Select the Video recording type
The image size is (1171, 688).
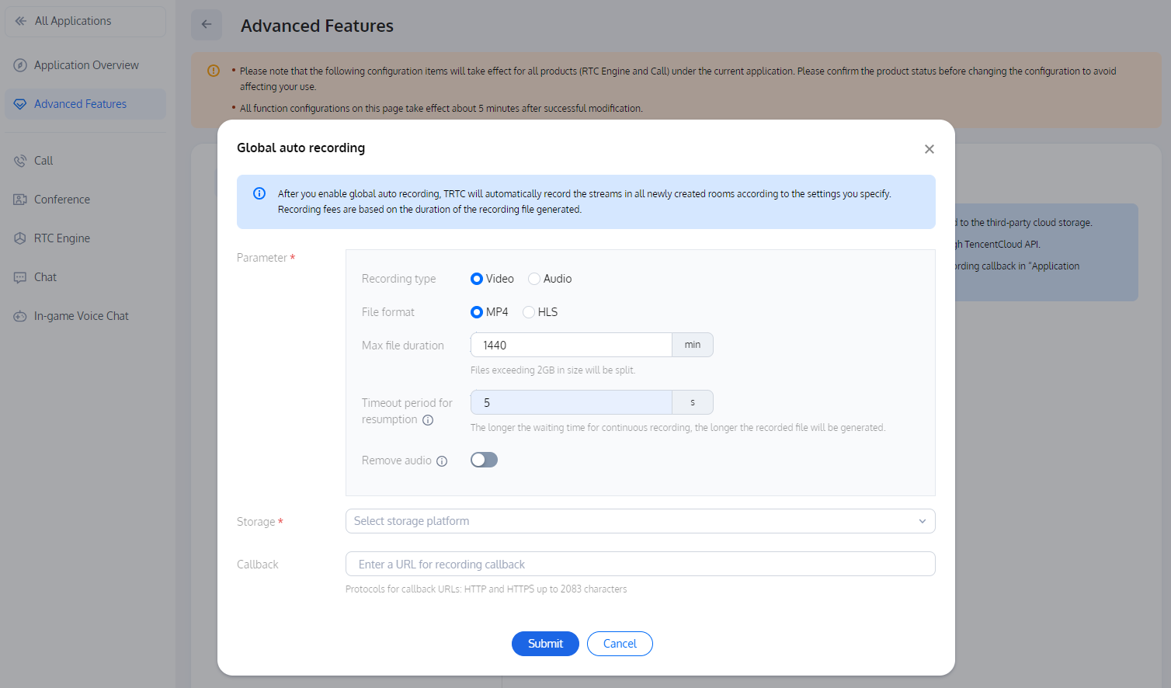(x=477, y=279)
